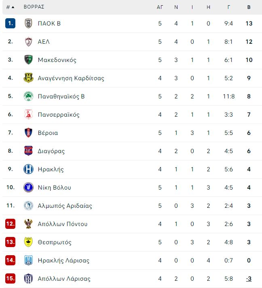The height and width of the screenshot is (288, 262).
Task: Click the Ηρακλής blue H logo
Action: pyautogui.click(x=28, y=169)
